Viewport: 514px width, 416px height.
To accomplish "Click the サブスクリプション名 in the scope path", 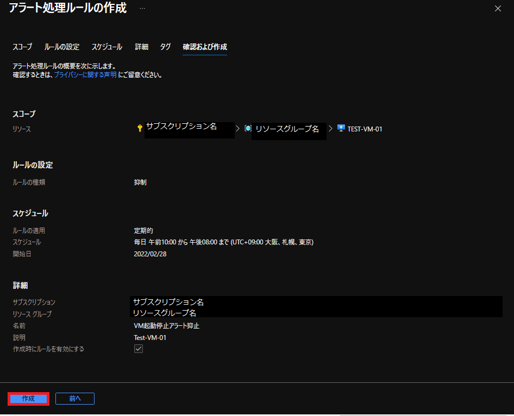I will pos(181,127).
